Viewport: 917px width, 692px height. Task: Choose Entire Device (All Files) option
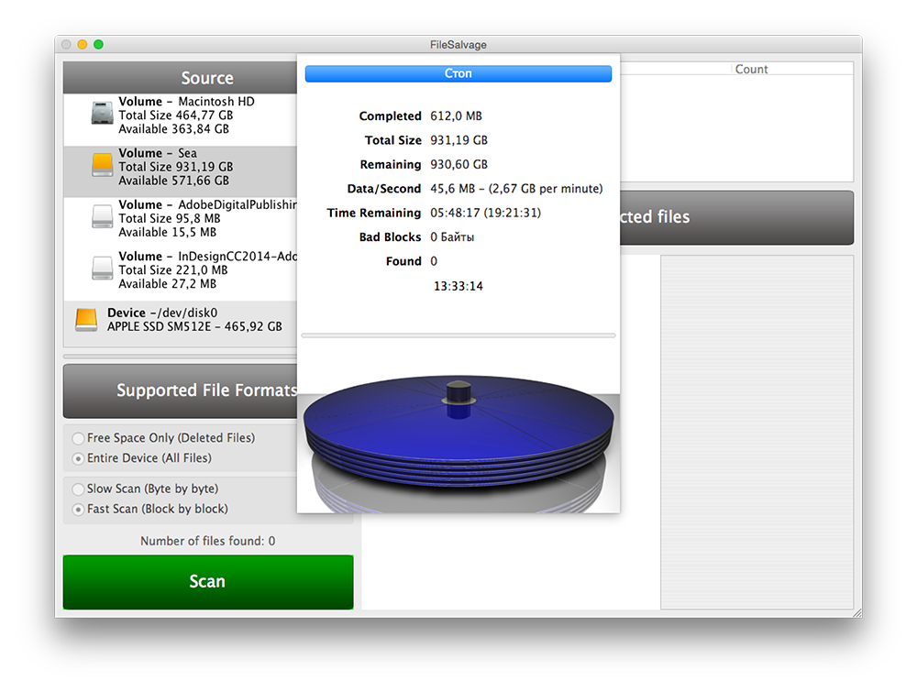point(79,458)
